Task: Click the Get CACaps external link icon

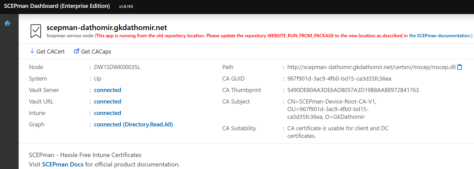Action: coord(76,51)
